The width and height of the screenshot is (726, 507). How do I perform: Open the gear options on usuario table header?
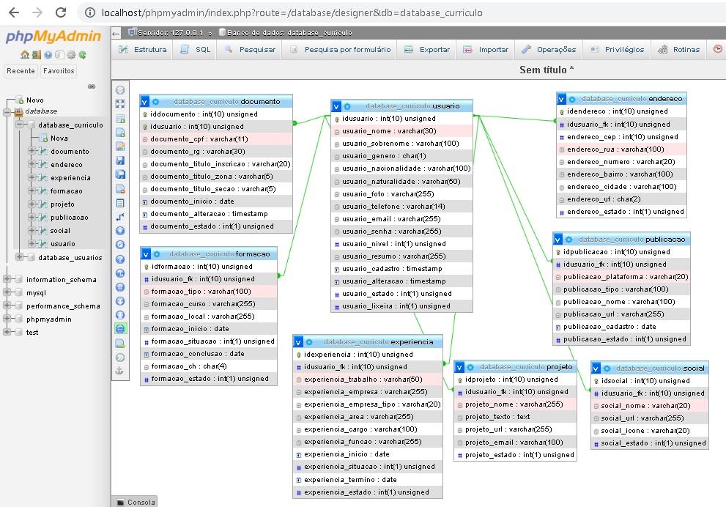(x=347, y=106)
